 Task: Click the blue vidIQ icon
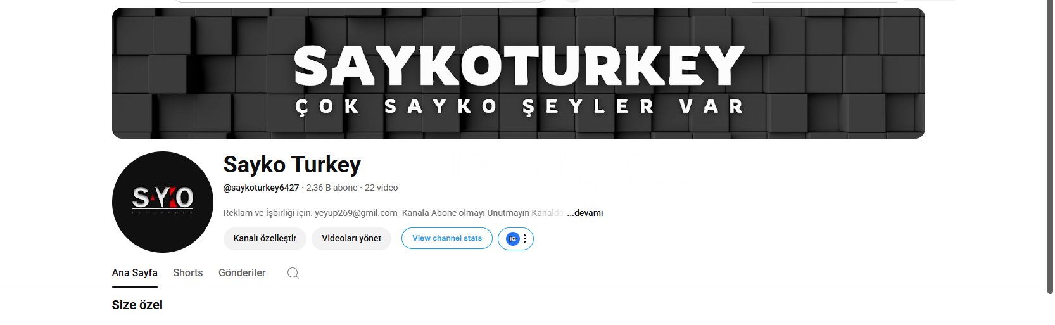pyautogui.click(x=513, y=239)
